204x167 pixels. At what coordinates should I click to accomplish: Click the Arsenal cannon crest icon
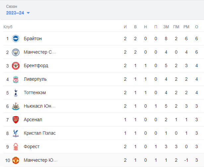[16, 120]
